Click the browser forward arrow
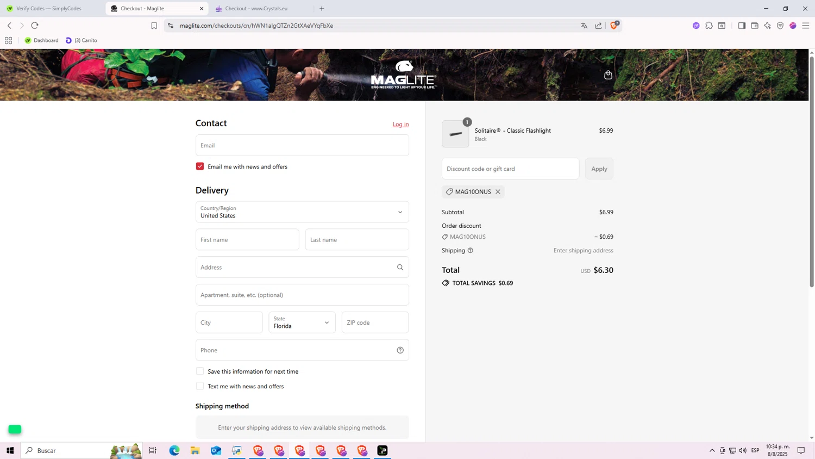 coord(22,26)
